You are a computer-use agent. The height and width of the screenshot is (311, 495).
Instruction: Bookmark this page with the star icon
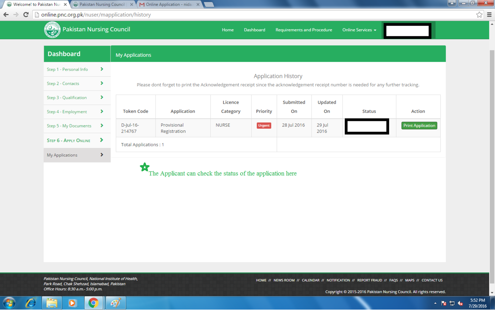[x=479, y=15]
